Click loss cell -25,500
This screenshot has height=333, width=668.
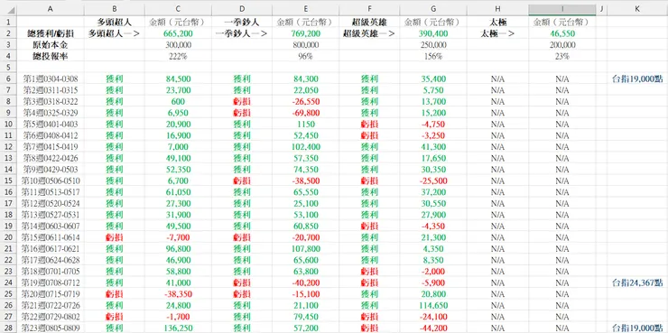click(433, 180)
